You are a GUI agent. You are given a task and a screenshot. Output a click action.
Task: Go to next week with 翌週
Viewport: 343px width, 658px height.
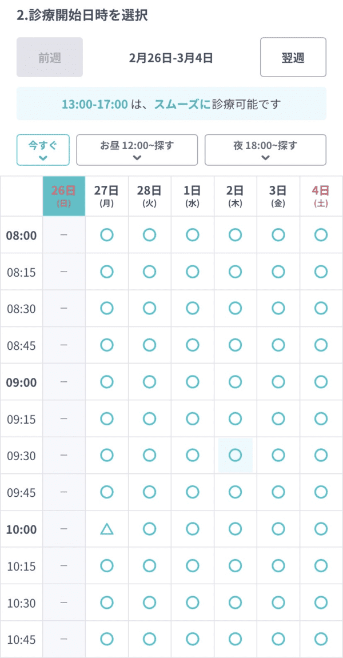293,57
